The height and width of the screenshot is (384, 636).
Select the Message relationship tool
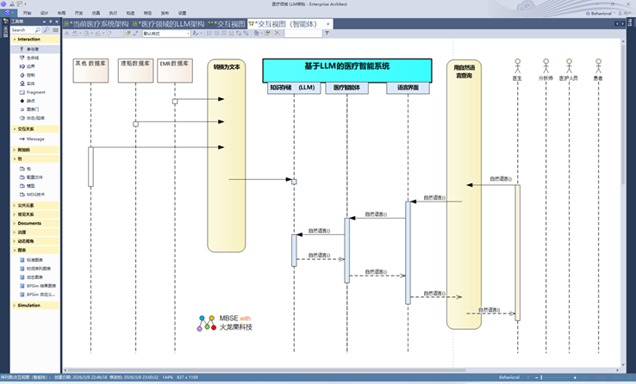click(34, 139)
